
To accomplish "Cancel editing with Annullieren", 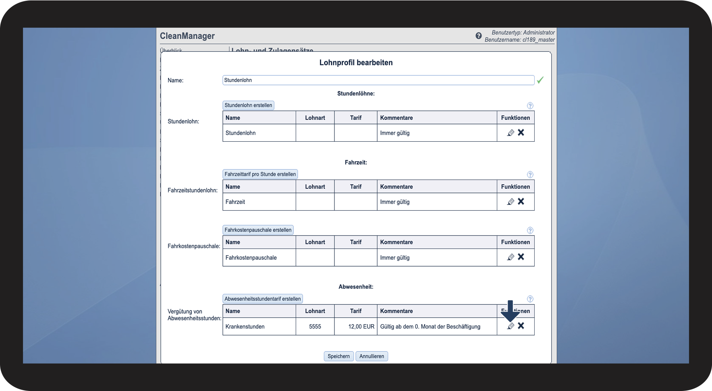I will click(x=372, y=356).
